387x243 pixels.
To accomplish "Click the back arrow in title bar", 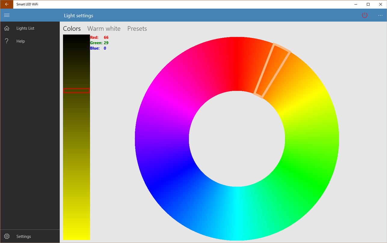I will click(x=7, y=4).
